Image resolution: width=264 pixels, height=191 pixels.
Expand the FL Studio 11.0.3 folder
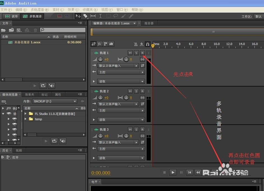click(26, 114)
